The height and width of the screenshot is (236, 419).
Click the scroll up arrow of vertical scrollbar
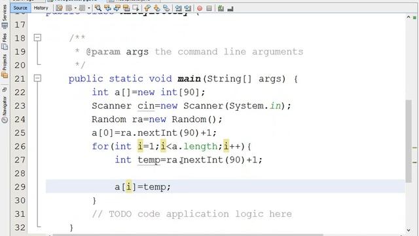click(409, 17)
